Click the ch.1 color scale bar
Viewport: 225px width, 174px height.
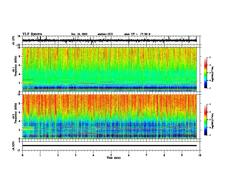(x=206, y=73)
